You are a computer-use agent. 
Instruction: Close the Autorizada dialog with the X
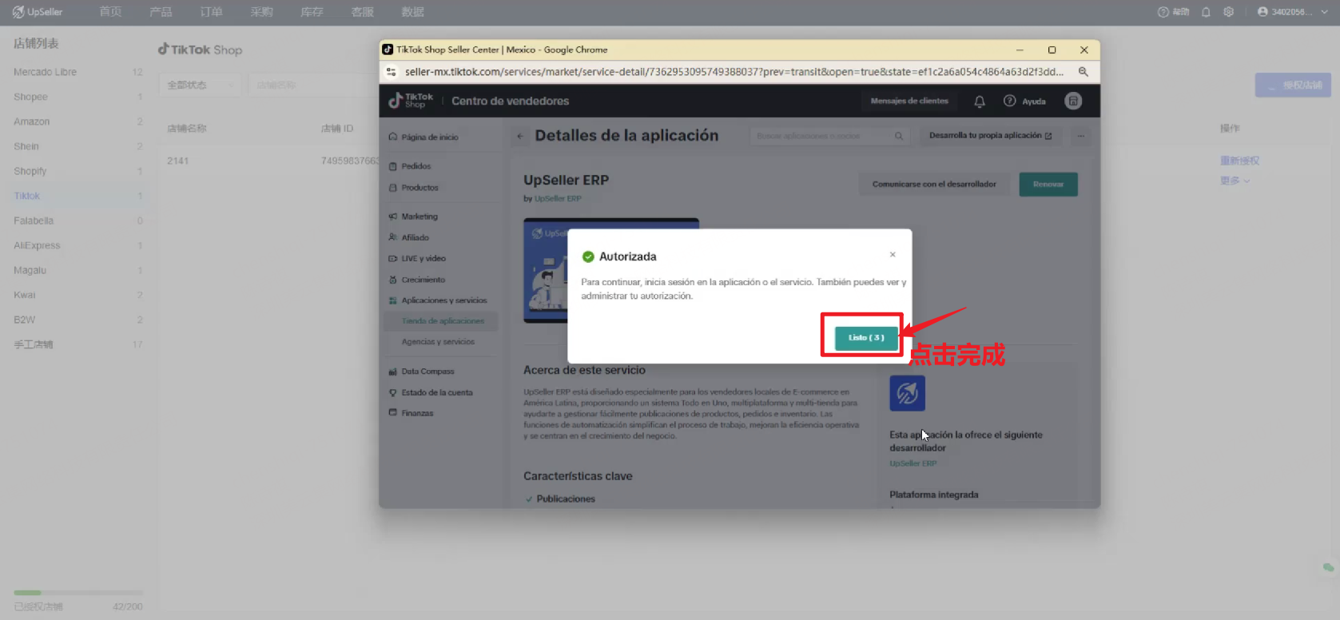[893, 255]
